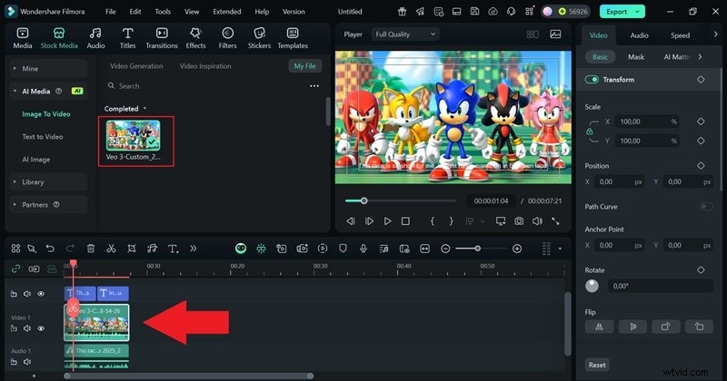Open the Full Quality dropdown

pos(404,34)
